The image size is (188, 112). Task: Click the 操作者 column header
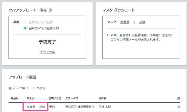[102, 98]
